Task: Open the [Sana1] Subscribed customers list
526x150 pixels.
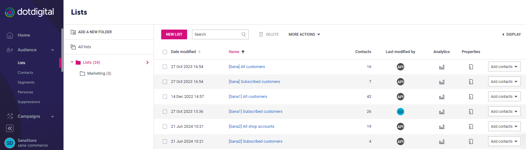Action: (x=256, y=112)
